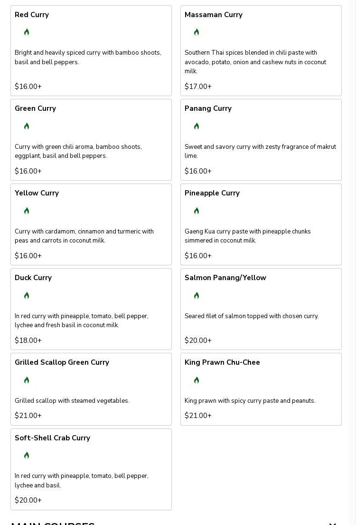The image size is (356, 525).
Task: Open the Pineapple Curry description text
Action: 248,236
